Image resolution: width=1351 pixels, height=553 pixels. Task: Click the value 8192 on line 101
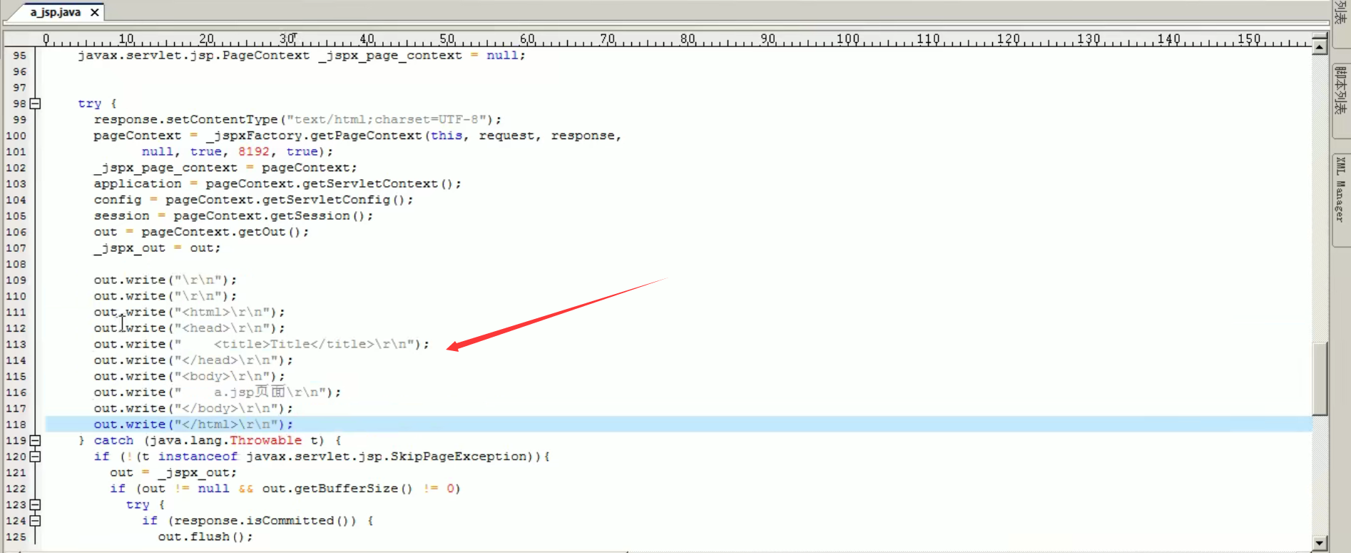(254, 152)
